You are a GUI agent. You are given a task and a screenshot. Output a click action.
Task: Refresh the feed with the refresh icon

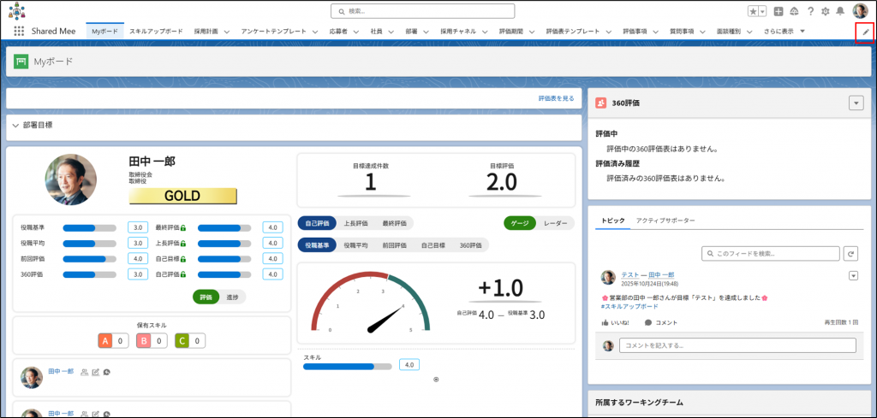point(850,254)
